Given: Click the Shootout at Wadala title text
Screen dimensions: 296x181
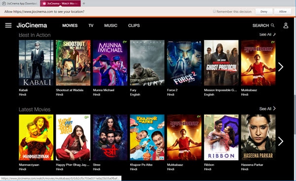Looking at the screenshot, I should (70, 90).
